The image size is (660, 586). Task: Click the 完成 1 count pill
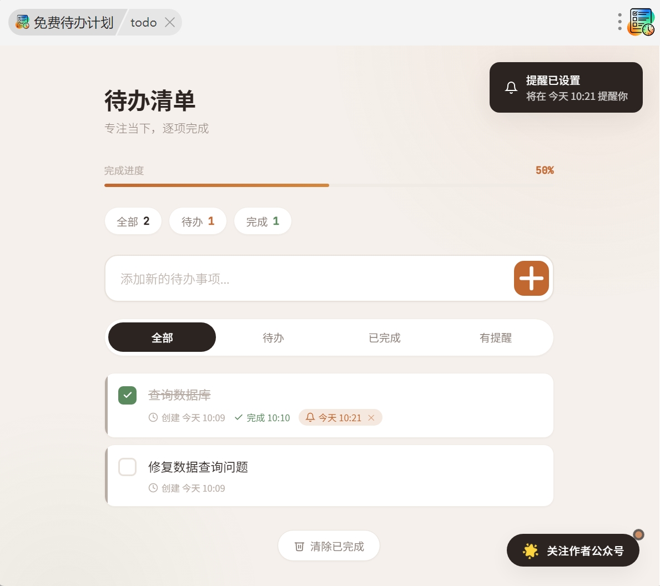[x=263, y=221]
